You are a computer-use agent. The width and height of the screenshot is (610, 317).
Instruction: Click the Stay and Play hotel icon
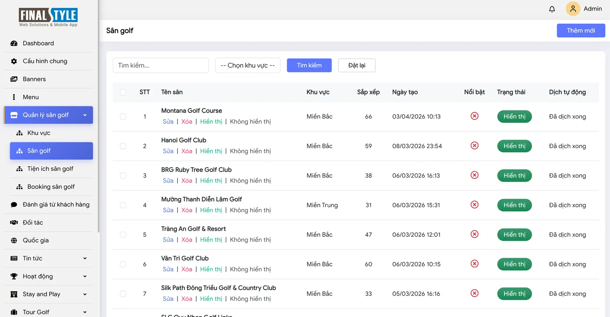[14, 294]
